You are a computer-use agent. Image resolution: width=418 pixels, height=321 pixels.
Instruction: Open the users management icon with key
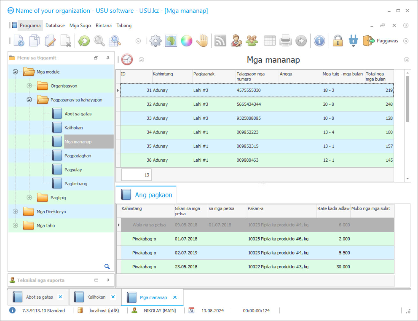pos(236,41)
